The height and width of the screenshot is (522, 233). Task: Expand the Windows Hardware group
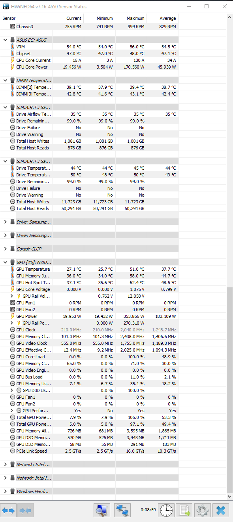click(5, 491)
